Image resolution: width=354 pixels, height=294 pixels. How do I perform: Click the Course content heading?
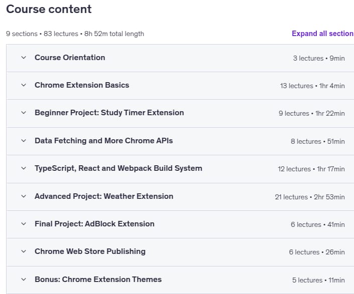[x=49, y=9]
